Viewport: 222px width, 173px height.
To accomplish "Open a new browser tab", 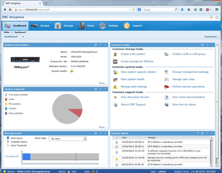I will [x=46, y=3].
